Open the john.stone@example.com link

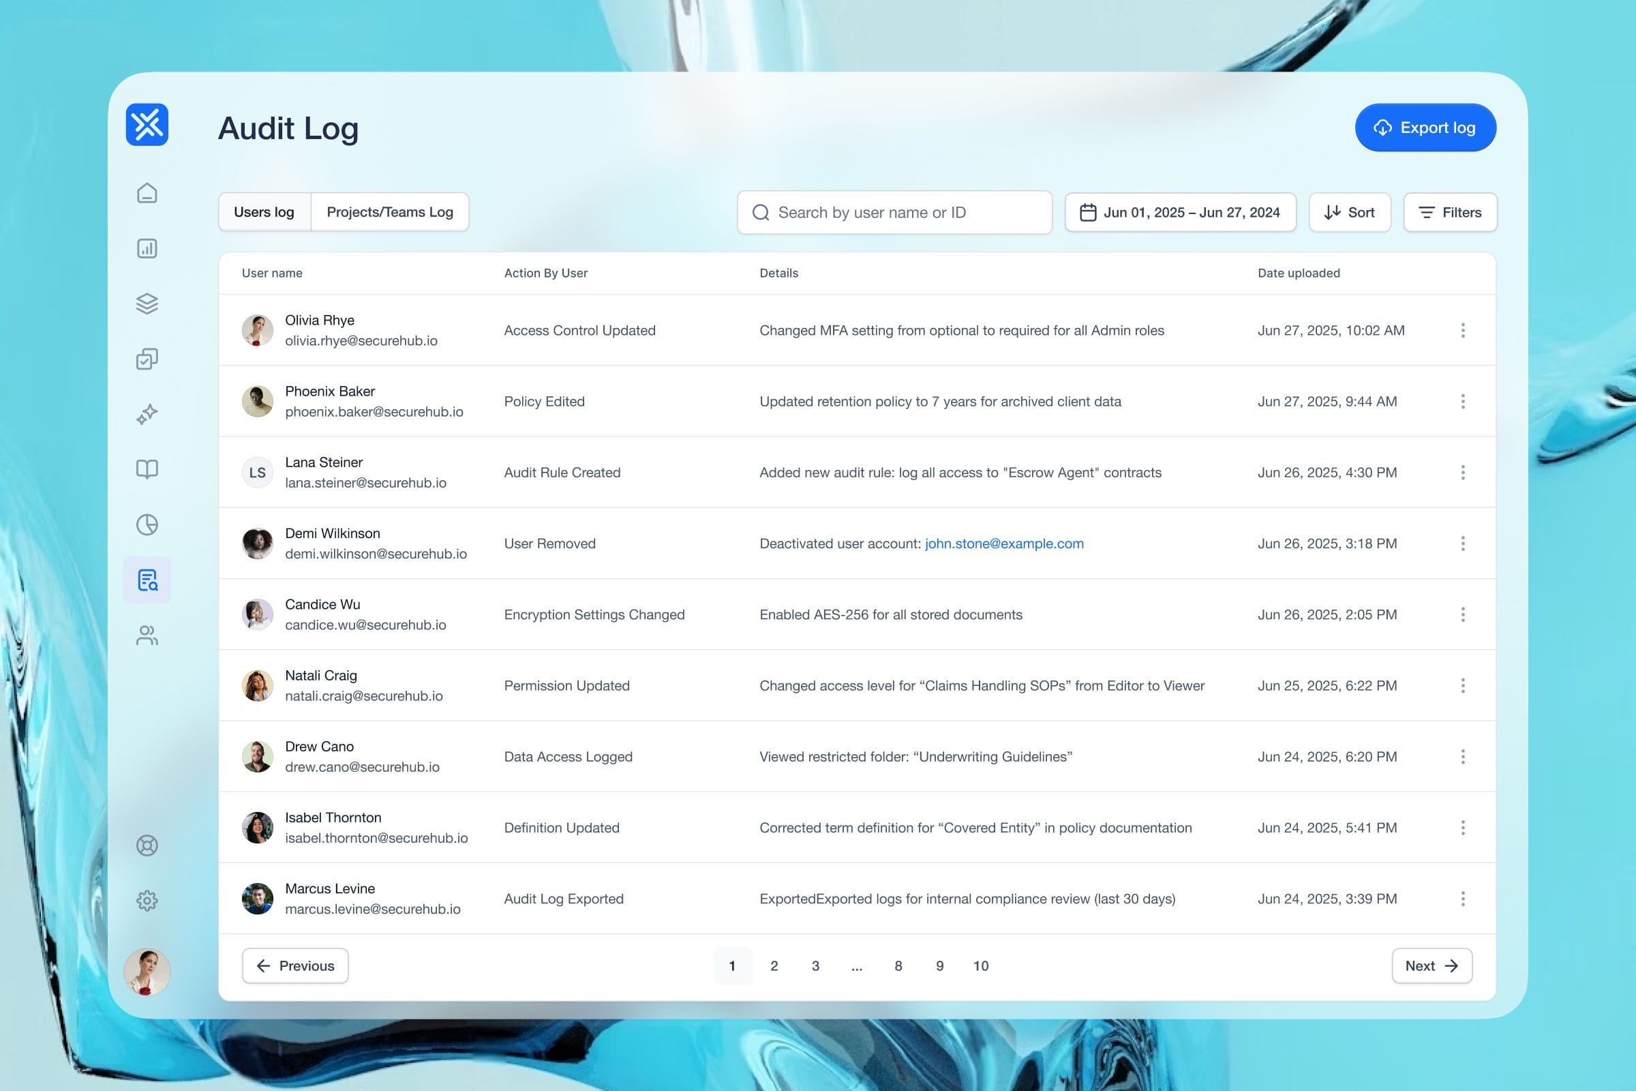point(1003,543)
